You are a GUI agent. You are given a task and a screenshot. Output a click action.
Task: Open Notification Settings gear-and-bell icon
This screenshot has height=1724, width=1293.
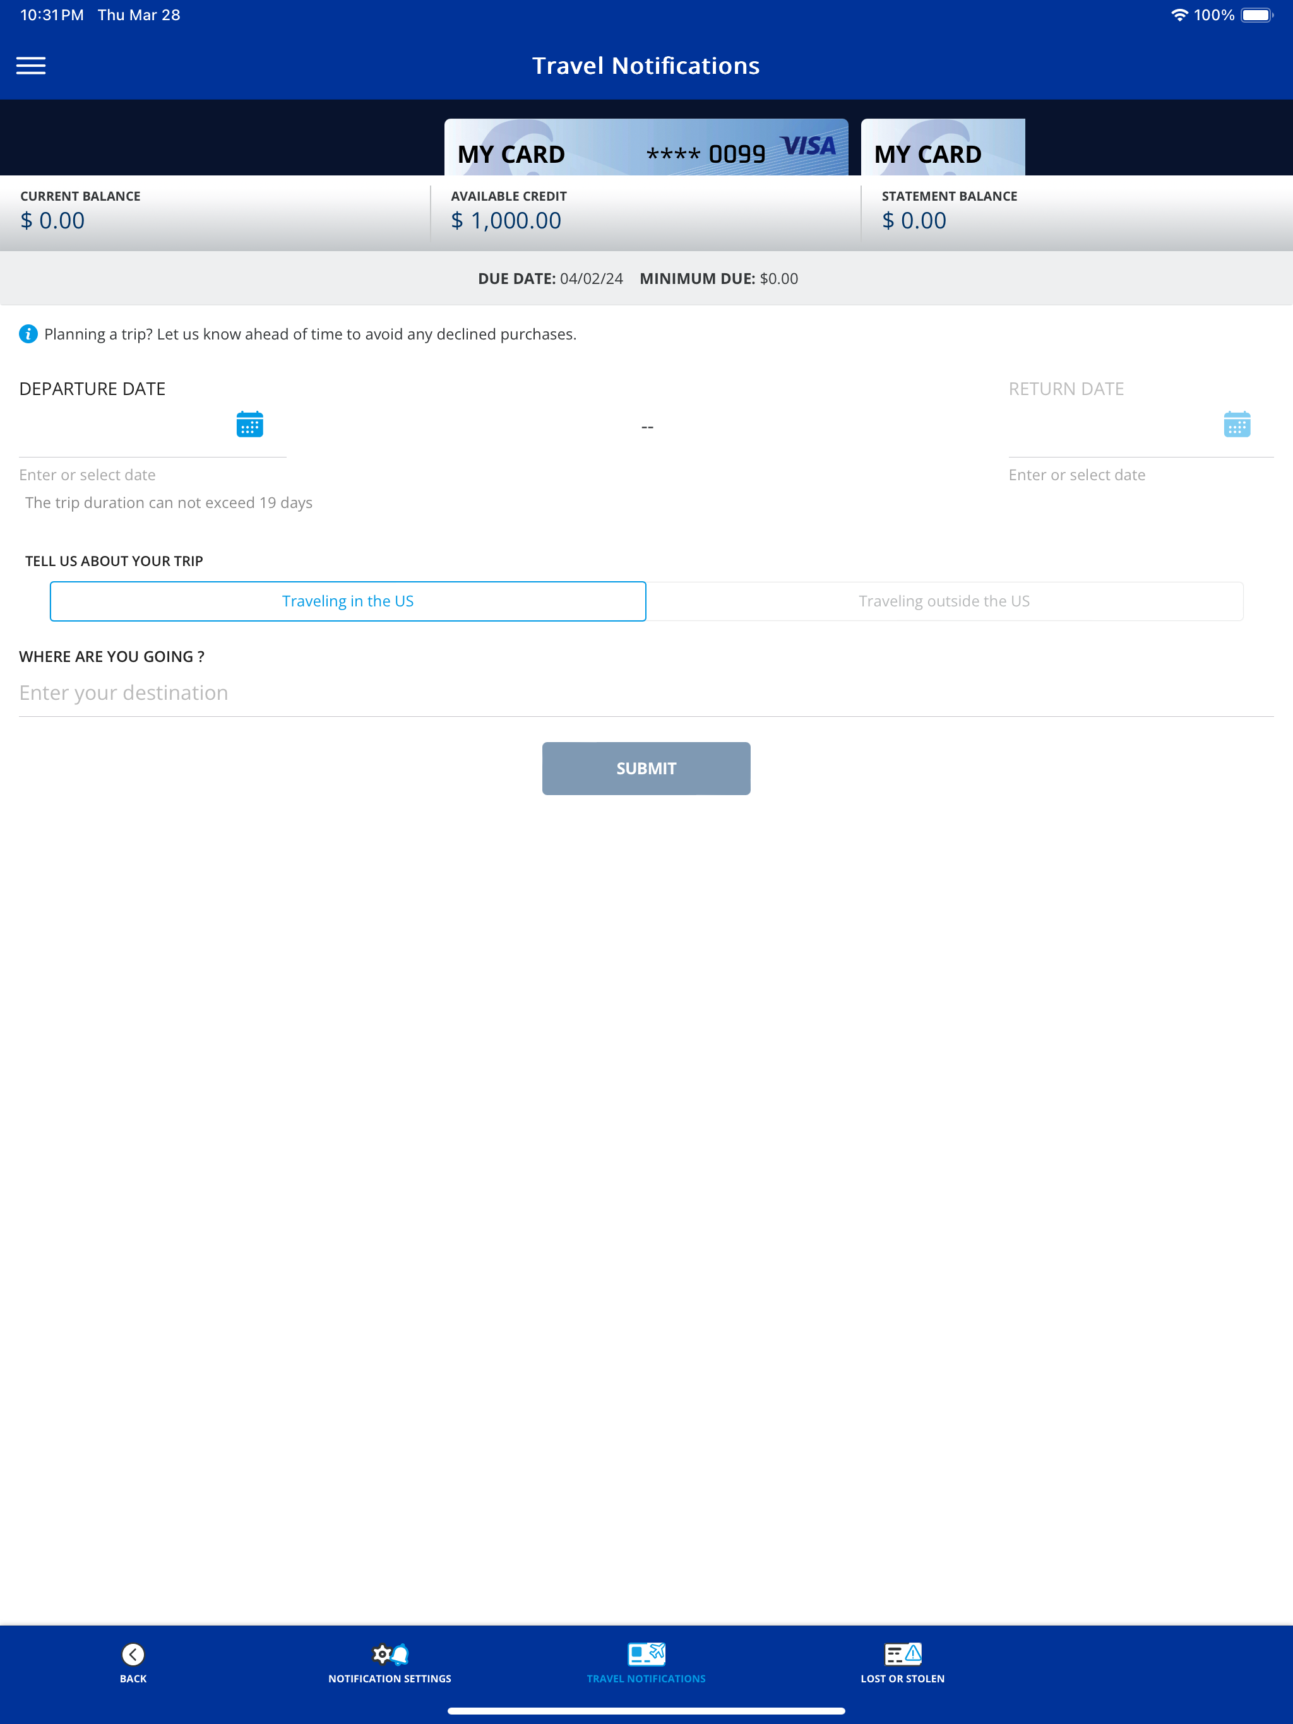tap(390, 1654)
